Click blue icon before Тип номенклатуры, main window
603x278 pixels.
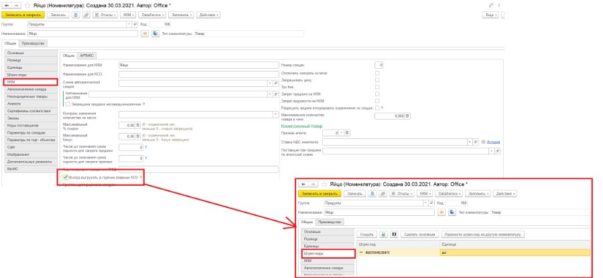[155, 33]
